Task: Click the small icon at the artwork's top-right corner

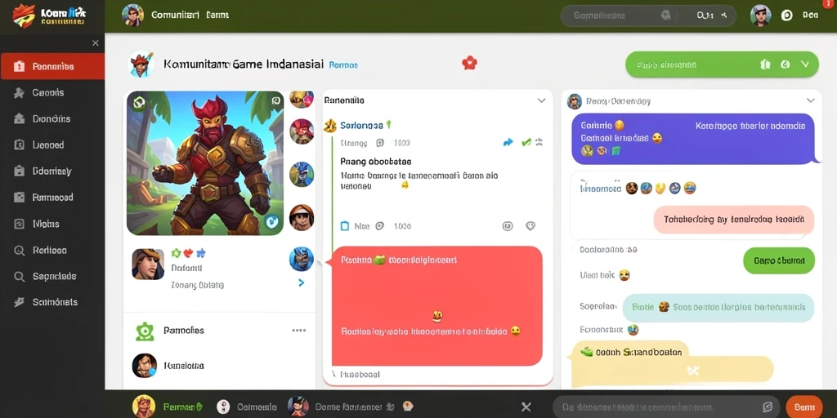Action: [x=275, y=100]
